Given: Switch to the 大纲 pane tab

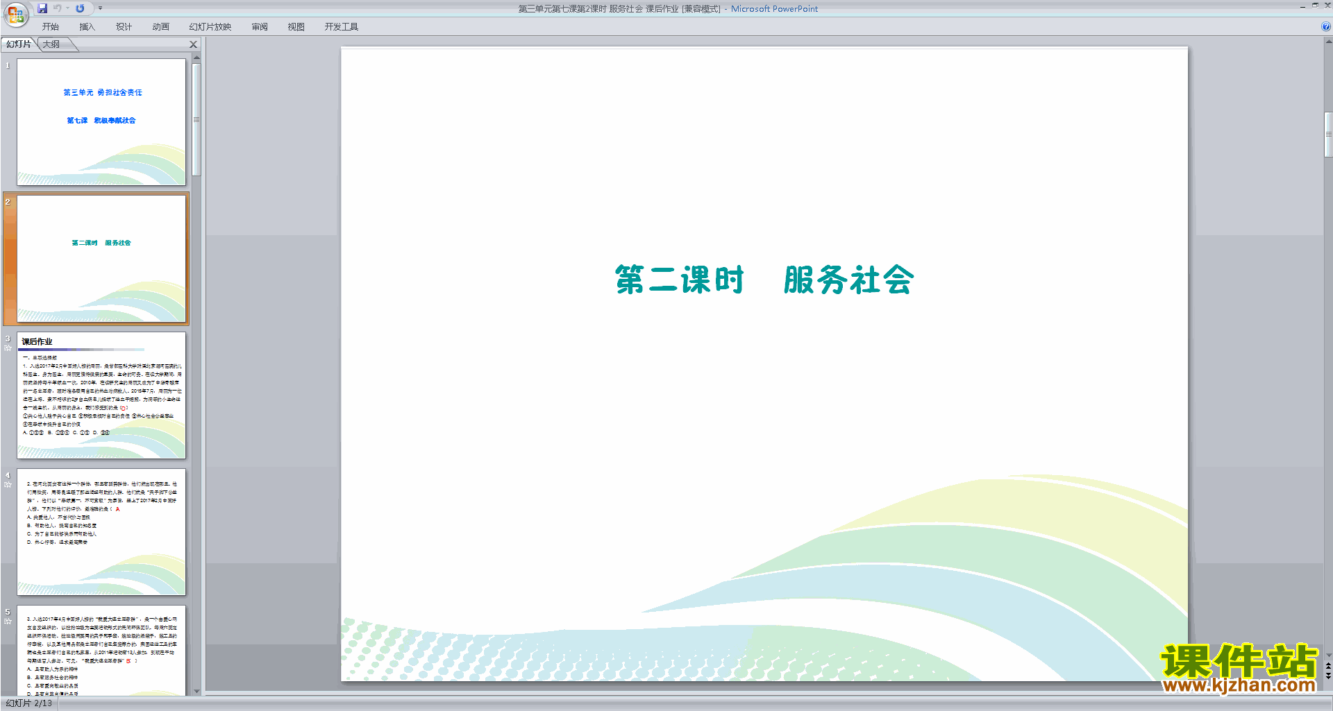Looking at the screenshot, I should point(51,44).
